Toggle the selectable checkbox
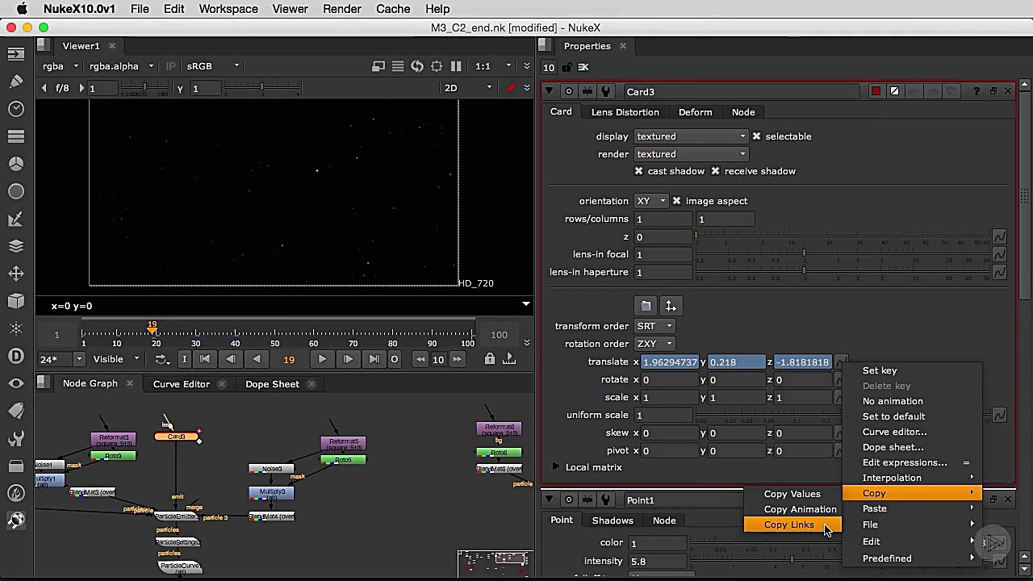The image size is (1033, 581). pos(756,136)
